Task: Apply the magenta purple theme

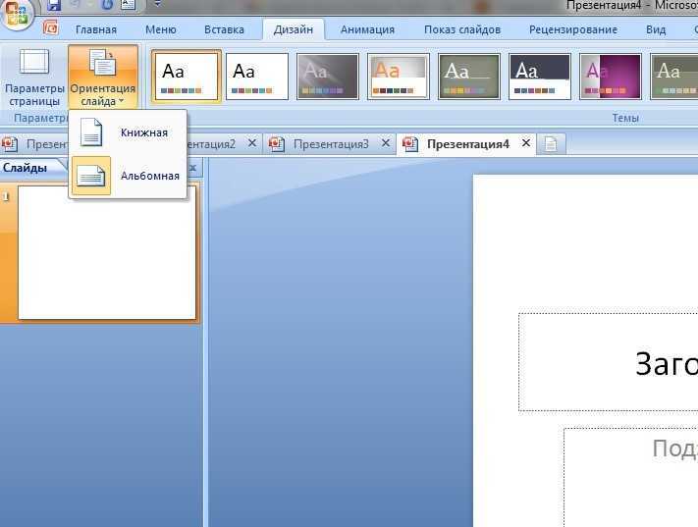Action: tap(611, 77)
